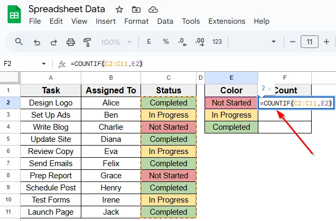Print the spreadsheet
The image size is (336, 221).
point(71,42)
